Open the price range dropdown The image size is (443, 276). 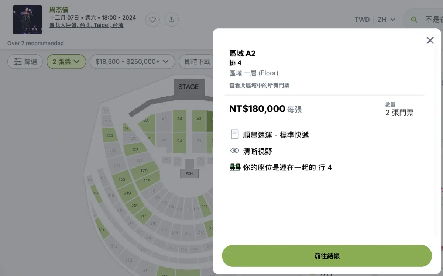(132, 62)
